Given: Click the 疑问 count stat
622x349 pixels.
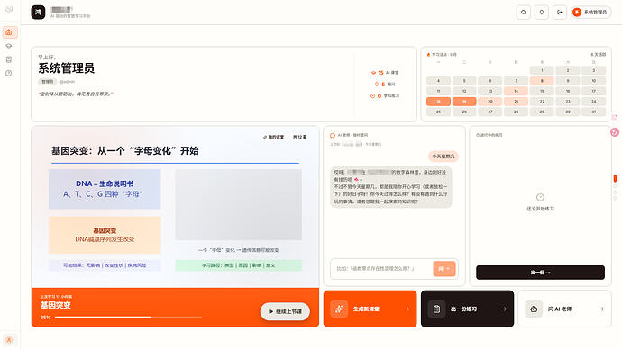Looking at the screenshot, I should click(385, 85).
